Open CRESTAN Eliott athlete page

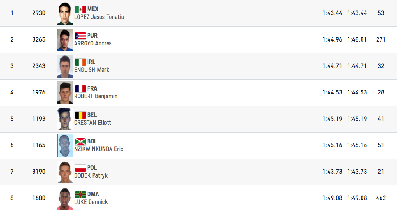[x=92, y=123]
